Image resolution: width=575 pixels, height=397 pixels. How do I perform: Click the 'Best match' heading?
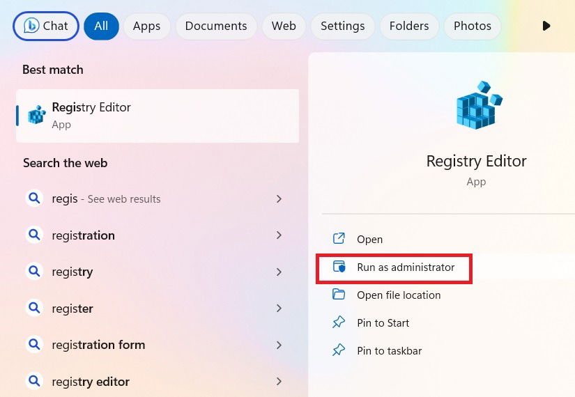pos(53,70)
